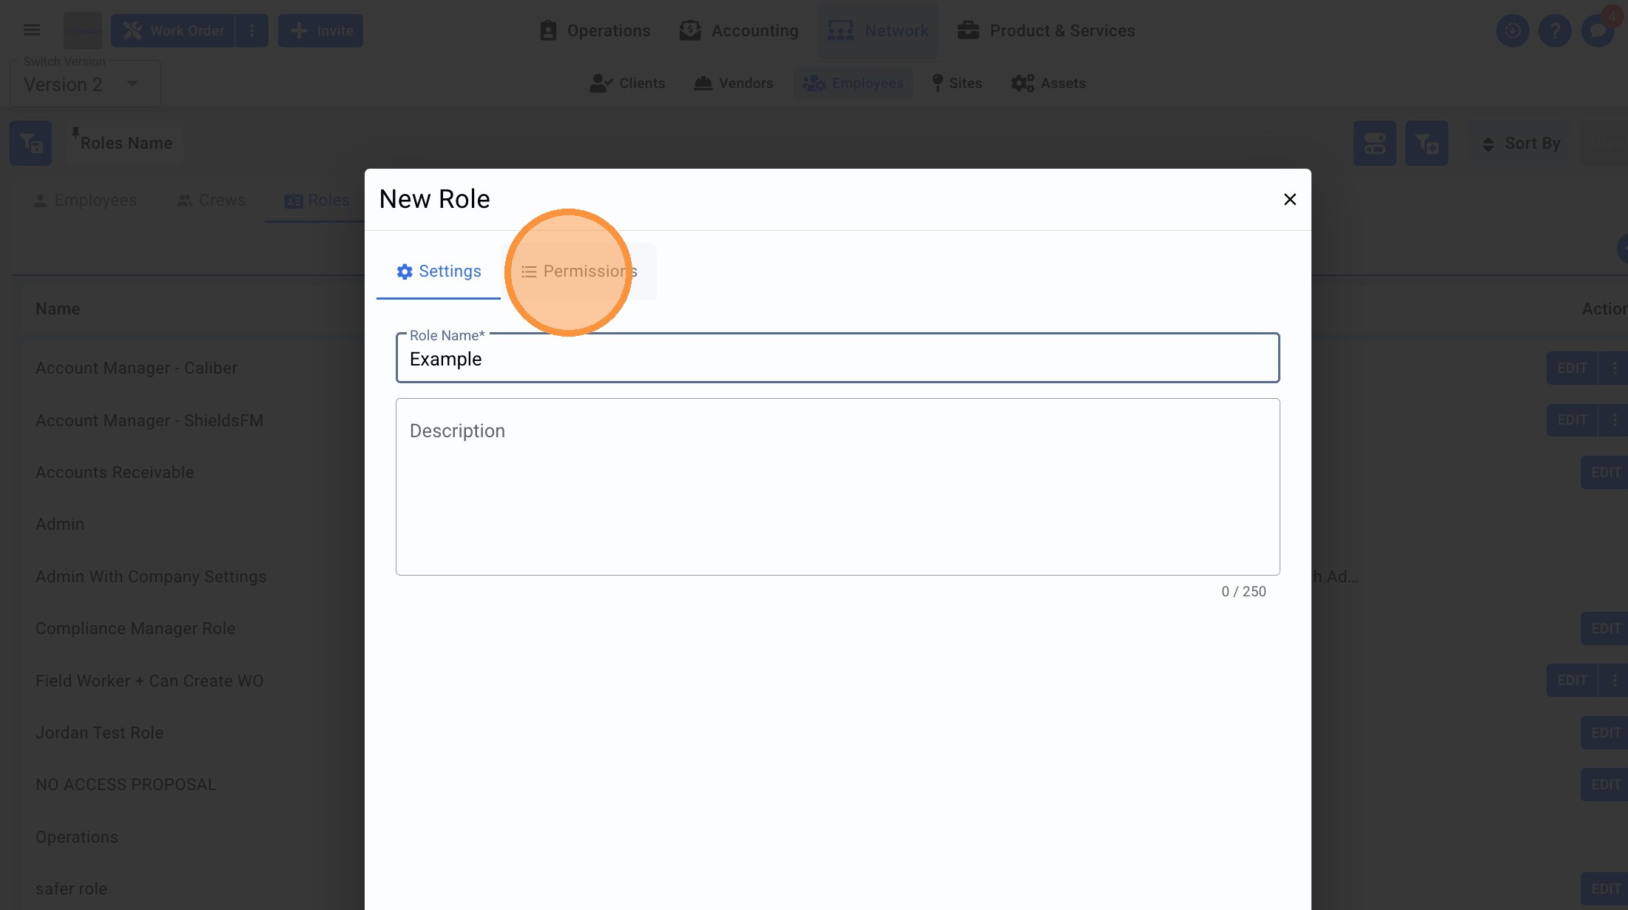
Task: Click the help question mark icon
Action: pos(1555,30)
